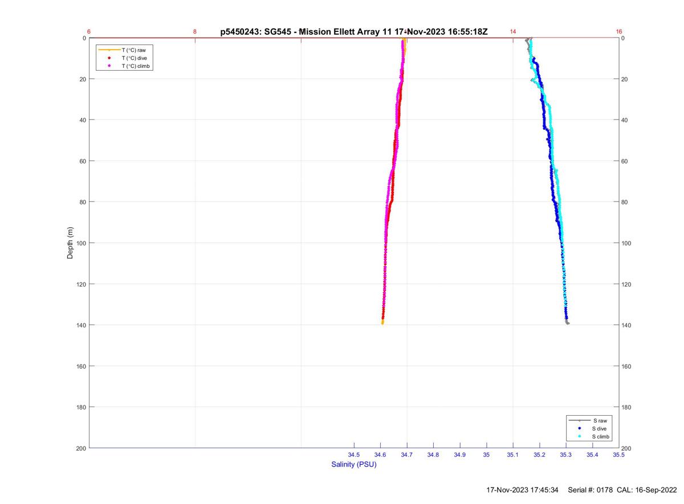
Task: Click the 180 tick on right depth axis
Action: tap(627, 407)
